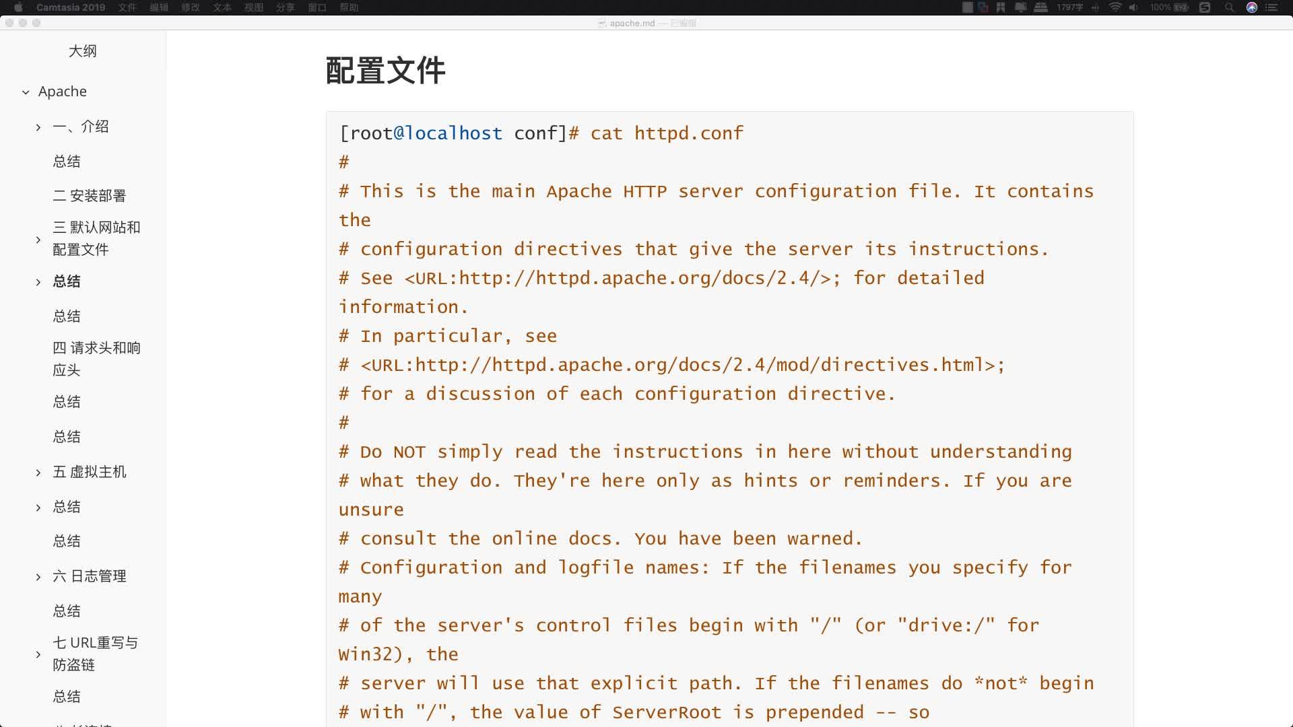The width and height of the screenshot is (1293, 727).
Task: Jump to 二 安装部署 in outline
Action: pos(90,196)
